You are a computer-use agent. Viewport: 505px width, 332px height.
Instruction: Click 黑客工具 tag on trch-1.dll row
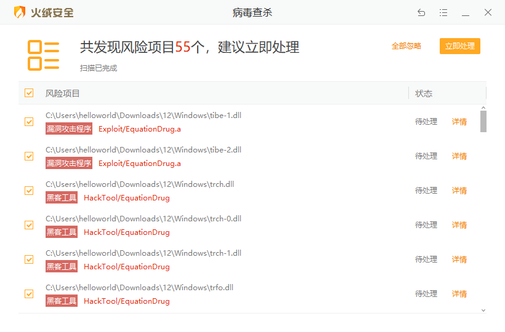(62, 266)
